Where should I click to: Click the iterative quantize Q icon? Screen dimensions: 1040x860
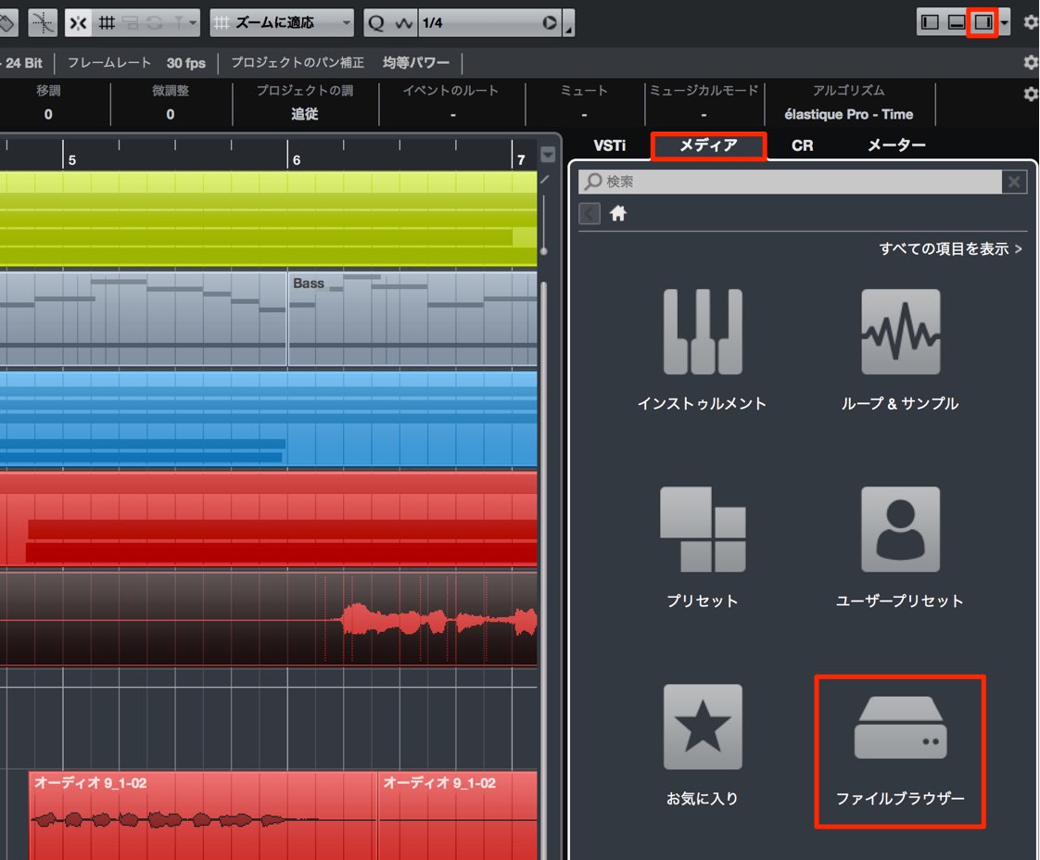coord(376,23)
